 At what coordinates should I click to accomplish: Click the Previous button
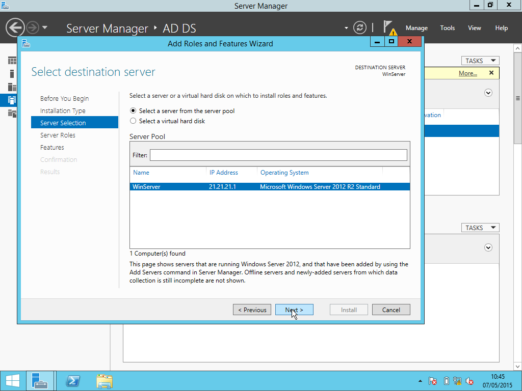pos(252,310)
